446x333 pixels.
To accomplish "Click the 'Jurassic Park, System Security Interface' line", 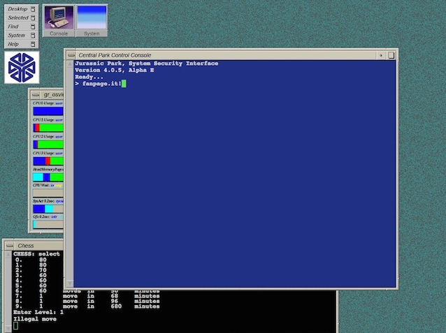I will tap(147, 64).
